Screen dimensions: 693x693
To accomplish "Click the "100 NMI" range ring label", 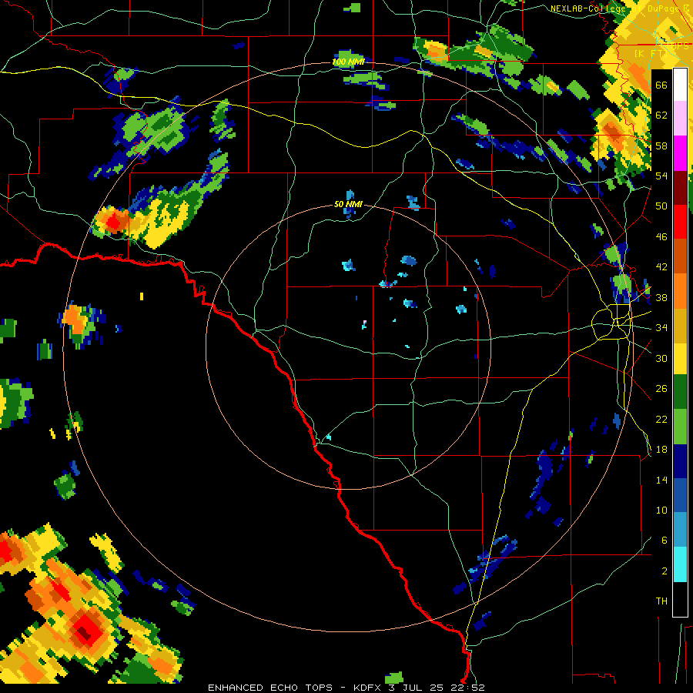I will 348,62.
